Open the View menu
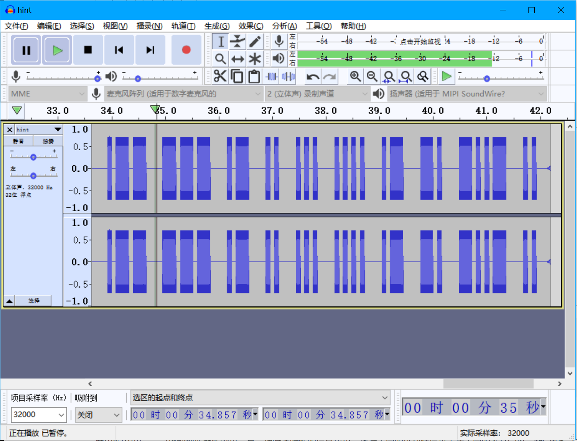Viewport: 577px width, 441px height. pyautogui.click(x=115, y=26)
